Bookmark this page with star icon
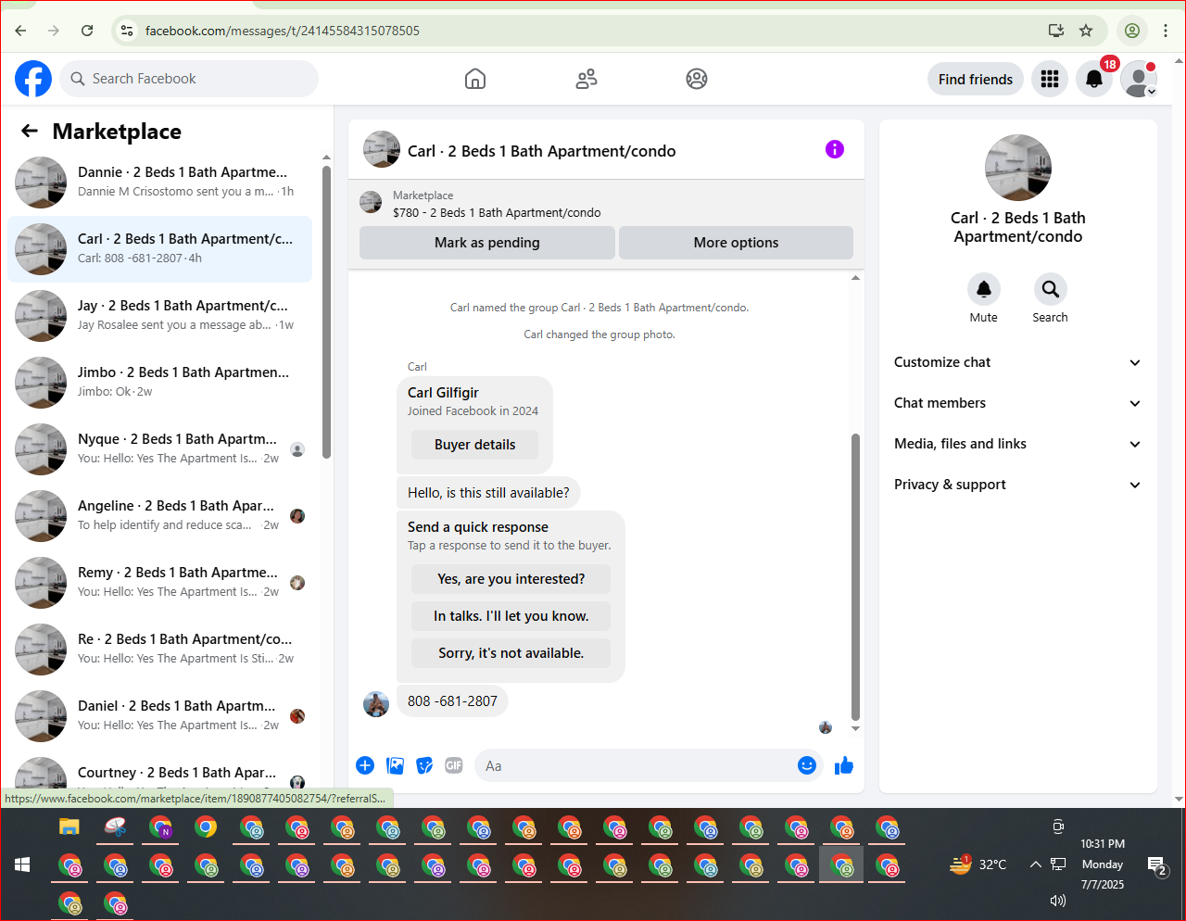This screenshot has height=921, width=1186. click(x=1086, y=31)
